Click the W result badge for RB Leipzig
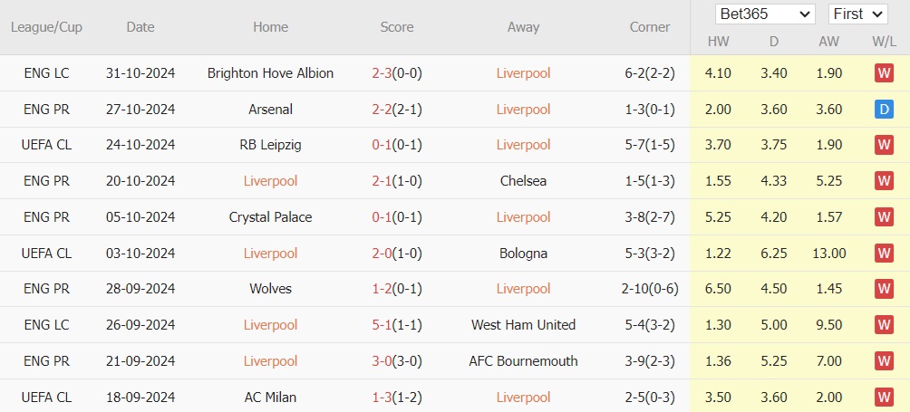This screenshot has height=412, width=910. pos(884,145)
